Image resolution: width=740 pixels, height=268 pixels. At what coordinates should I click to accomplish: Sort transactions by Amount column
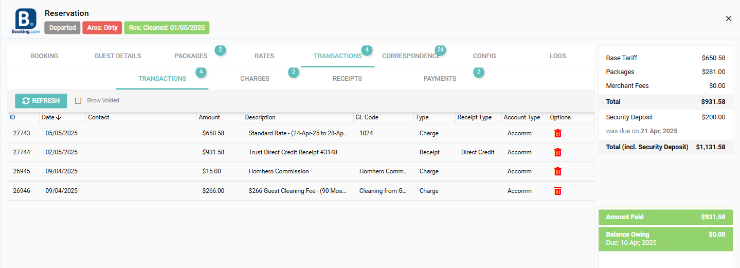(x=209, y=117)
